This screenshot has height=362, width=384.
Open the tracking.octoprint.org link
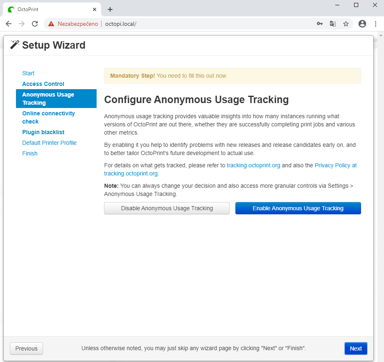pos(253,166)
